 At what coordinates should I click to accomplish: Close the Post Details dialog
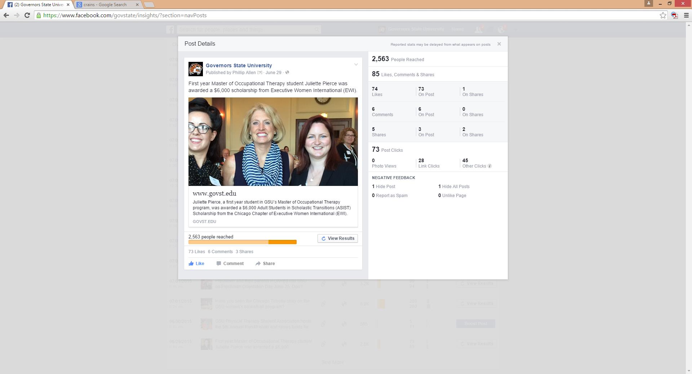pos(499,44)
